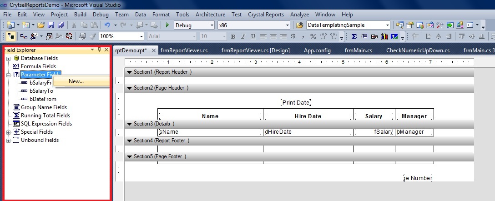Viewport: 495px width, 201px height.
Task: Open the Analyze menu
Action: [x=299, y=15]
